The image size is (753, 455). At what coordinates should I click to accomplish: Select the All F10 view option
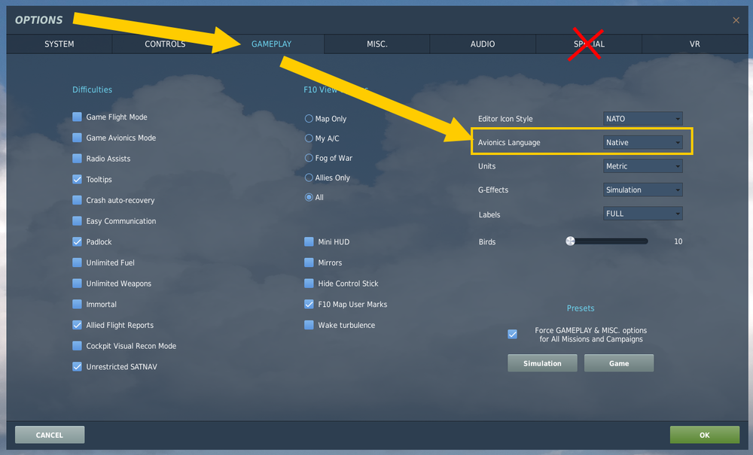click(x=309, y=197)
